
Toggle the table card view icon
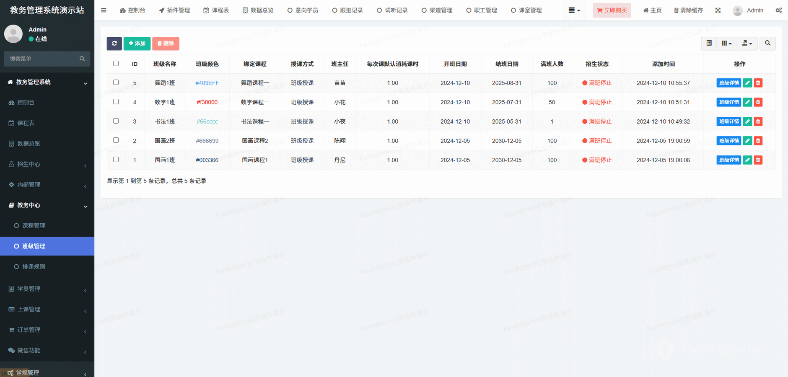[709, 44]
